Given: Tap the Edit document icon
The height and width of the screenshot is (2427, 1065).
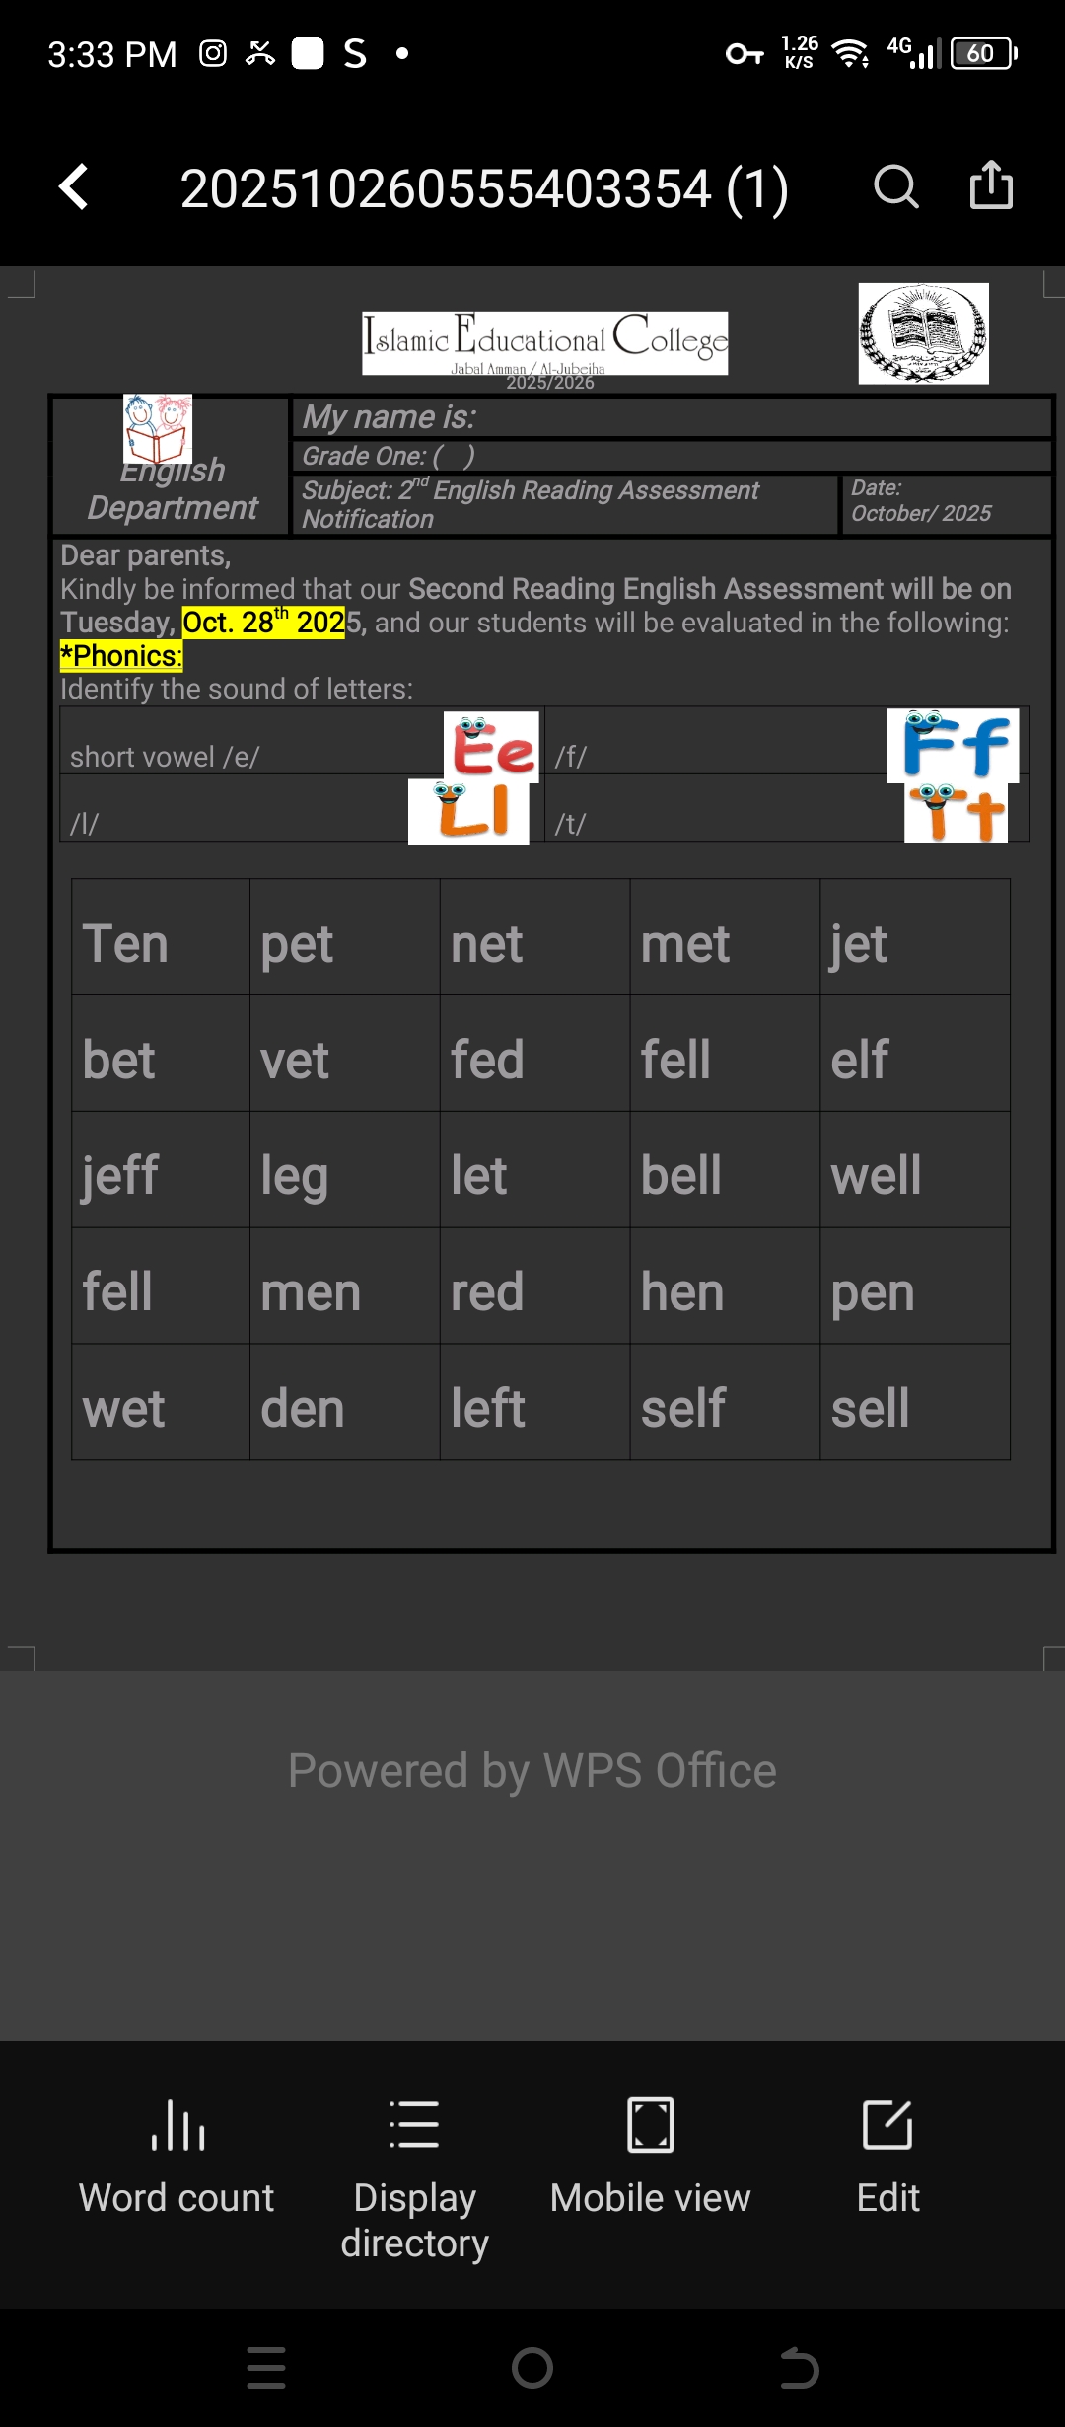Looking at the screenshot, I should pos(887,2157).
